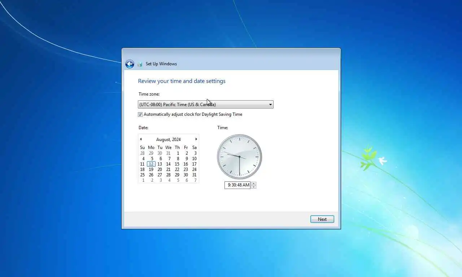Select August 7 in the calendar
This screenshot has height=277, width=462.
pos(169,159)
